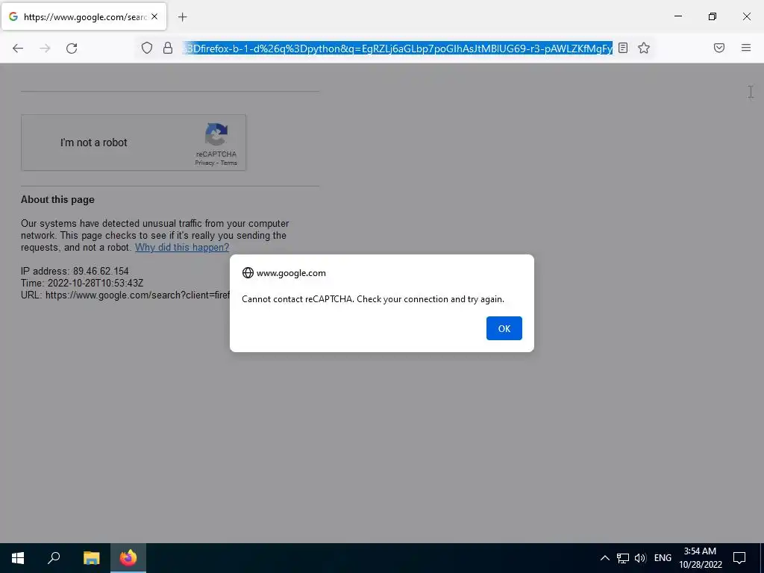Open volume control tray icon
Image resolution: width=764 pixels, height=573 pixels.
coord(640,558)
